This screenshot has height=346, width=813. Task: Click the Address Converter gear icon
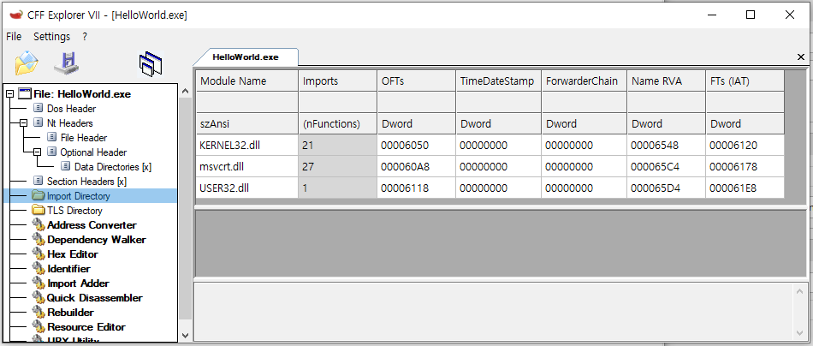(x=39, y=225)
